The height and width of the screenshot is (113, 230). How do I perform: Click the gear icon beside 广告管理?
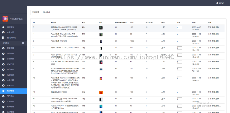tap(3, 102)
